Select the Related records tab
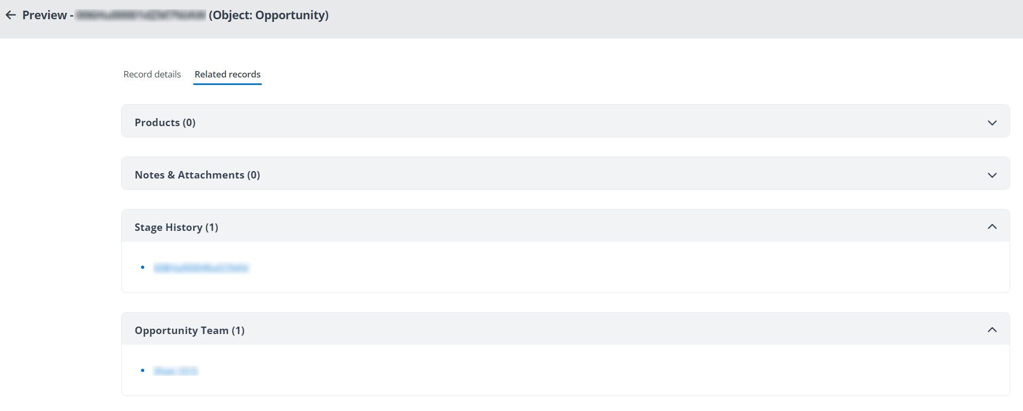Viewport: 1023px width, 411px height. point(227,74)
